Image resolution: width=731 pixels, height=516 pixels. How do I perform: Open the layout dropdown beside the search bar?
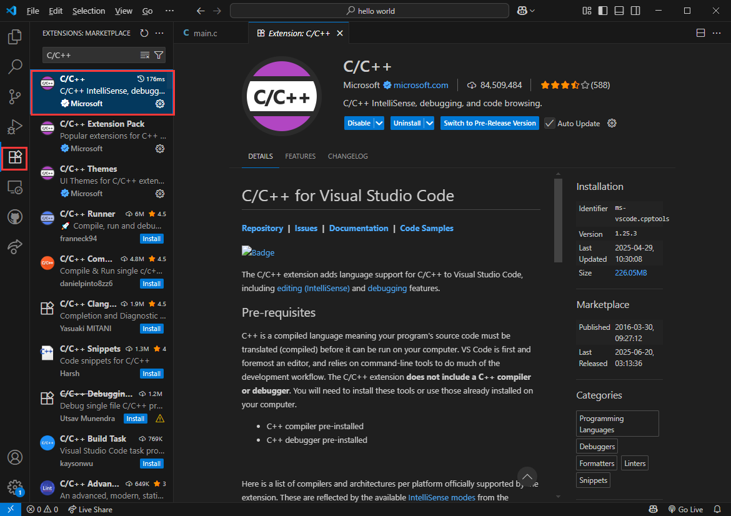(x=525, y=11)
